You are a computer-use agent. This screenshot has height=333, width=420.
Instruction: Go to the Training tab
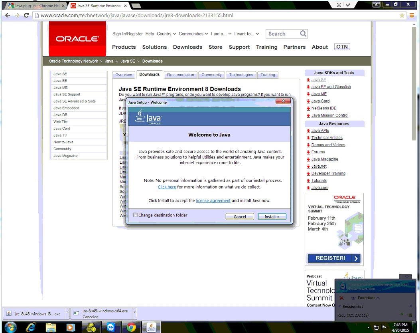point(268,75)
